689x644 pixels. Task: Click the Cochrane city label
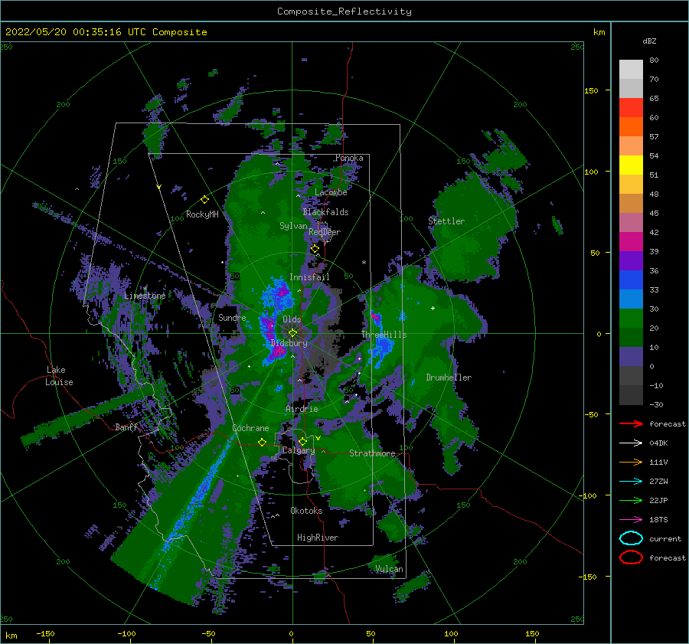pos(250,428)
